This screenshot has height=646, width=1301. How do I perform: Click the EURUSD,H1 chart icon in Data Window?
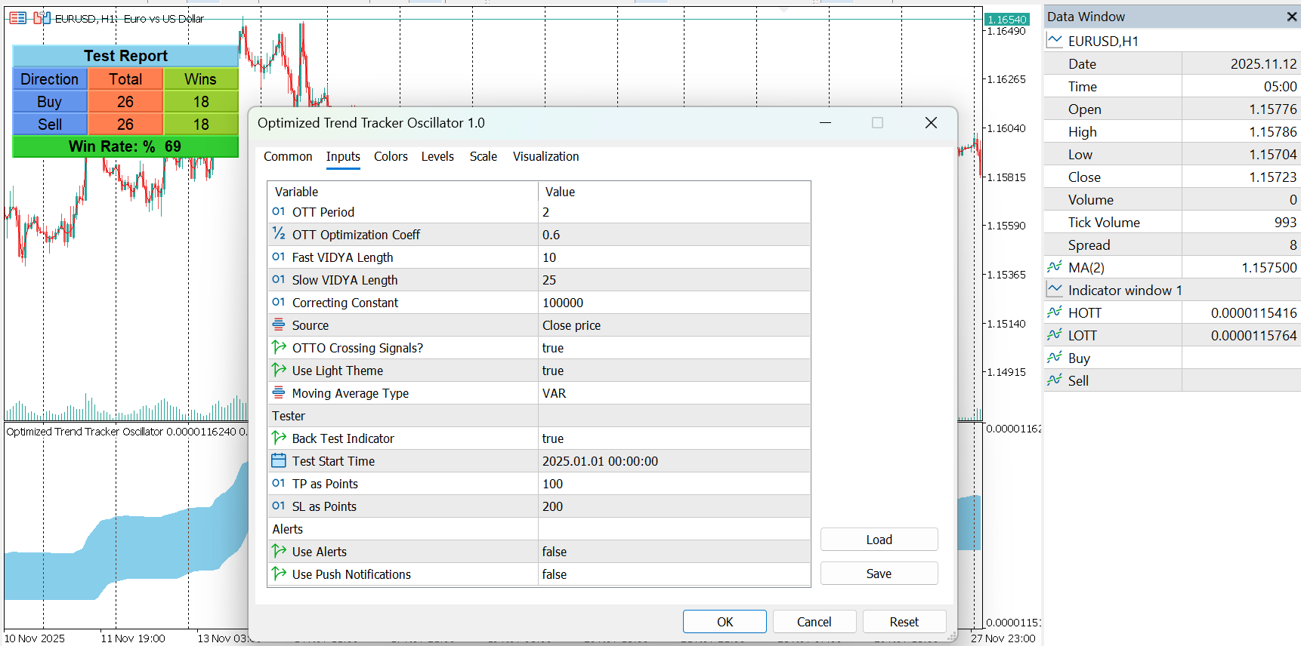tap(1055, 41)
